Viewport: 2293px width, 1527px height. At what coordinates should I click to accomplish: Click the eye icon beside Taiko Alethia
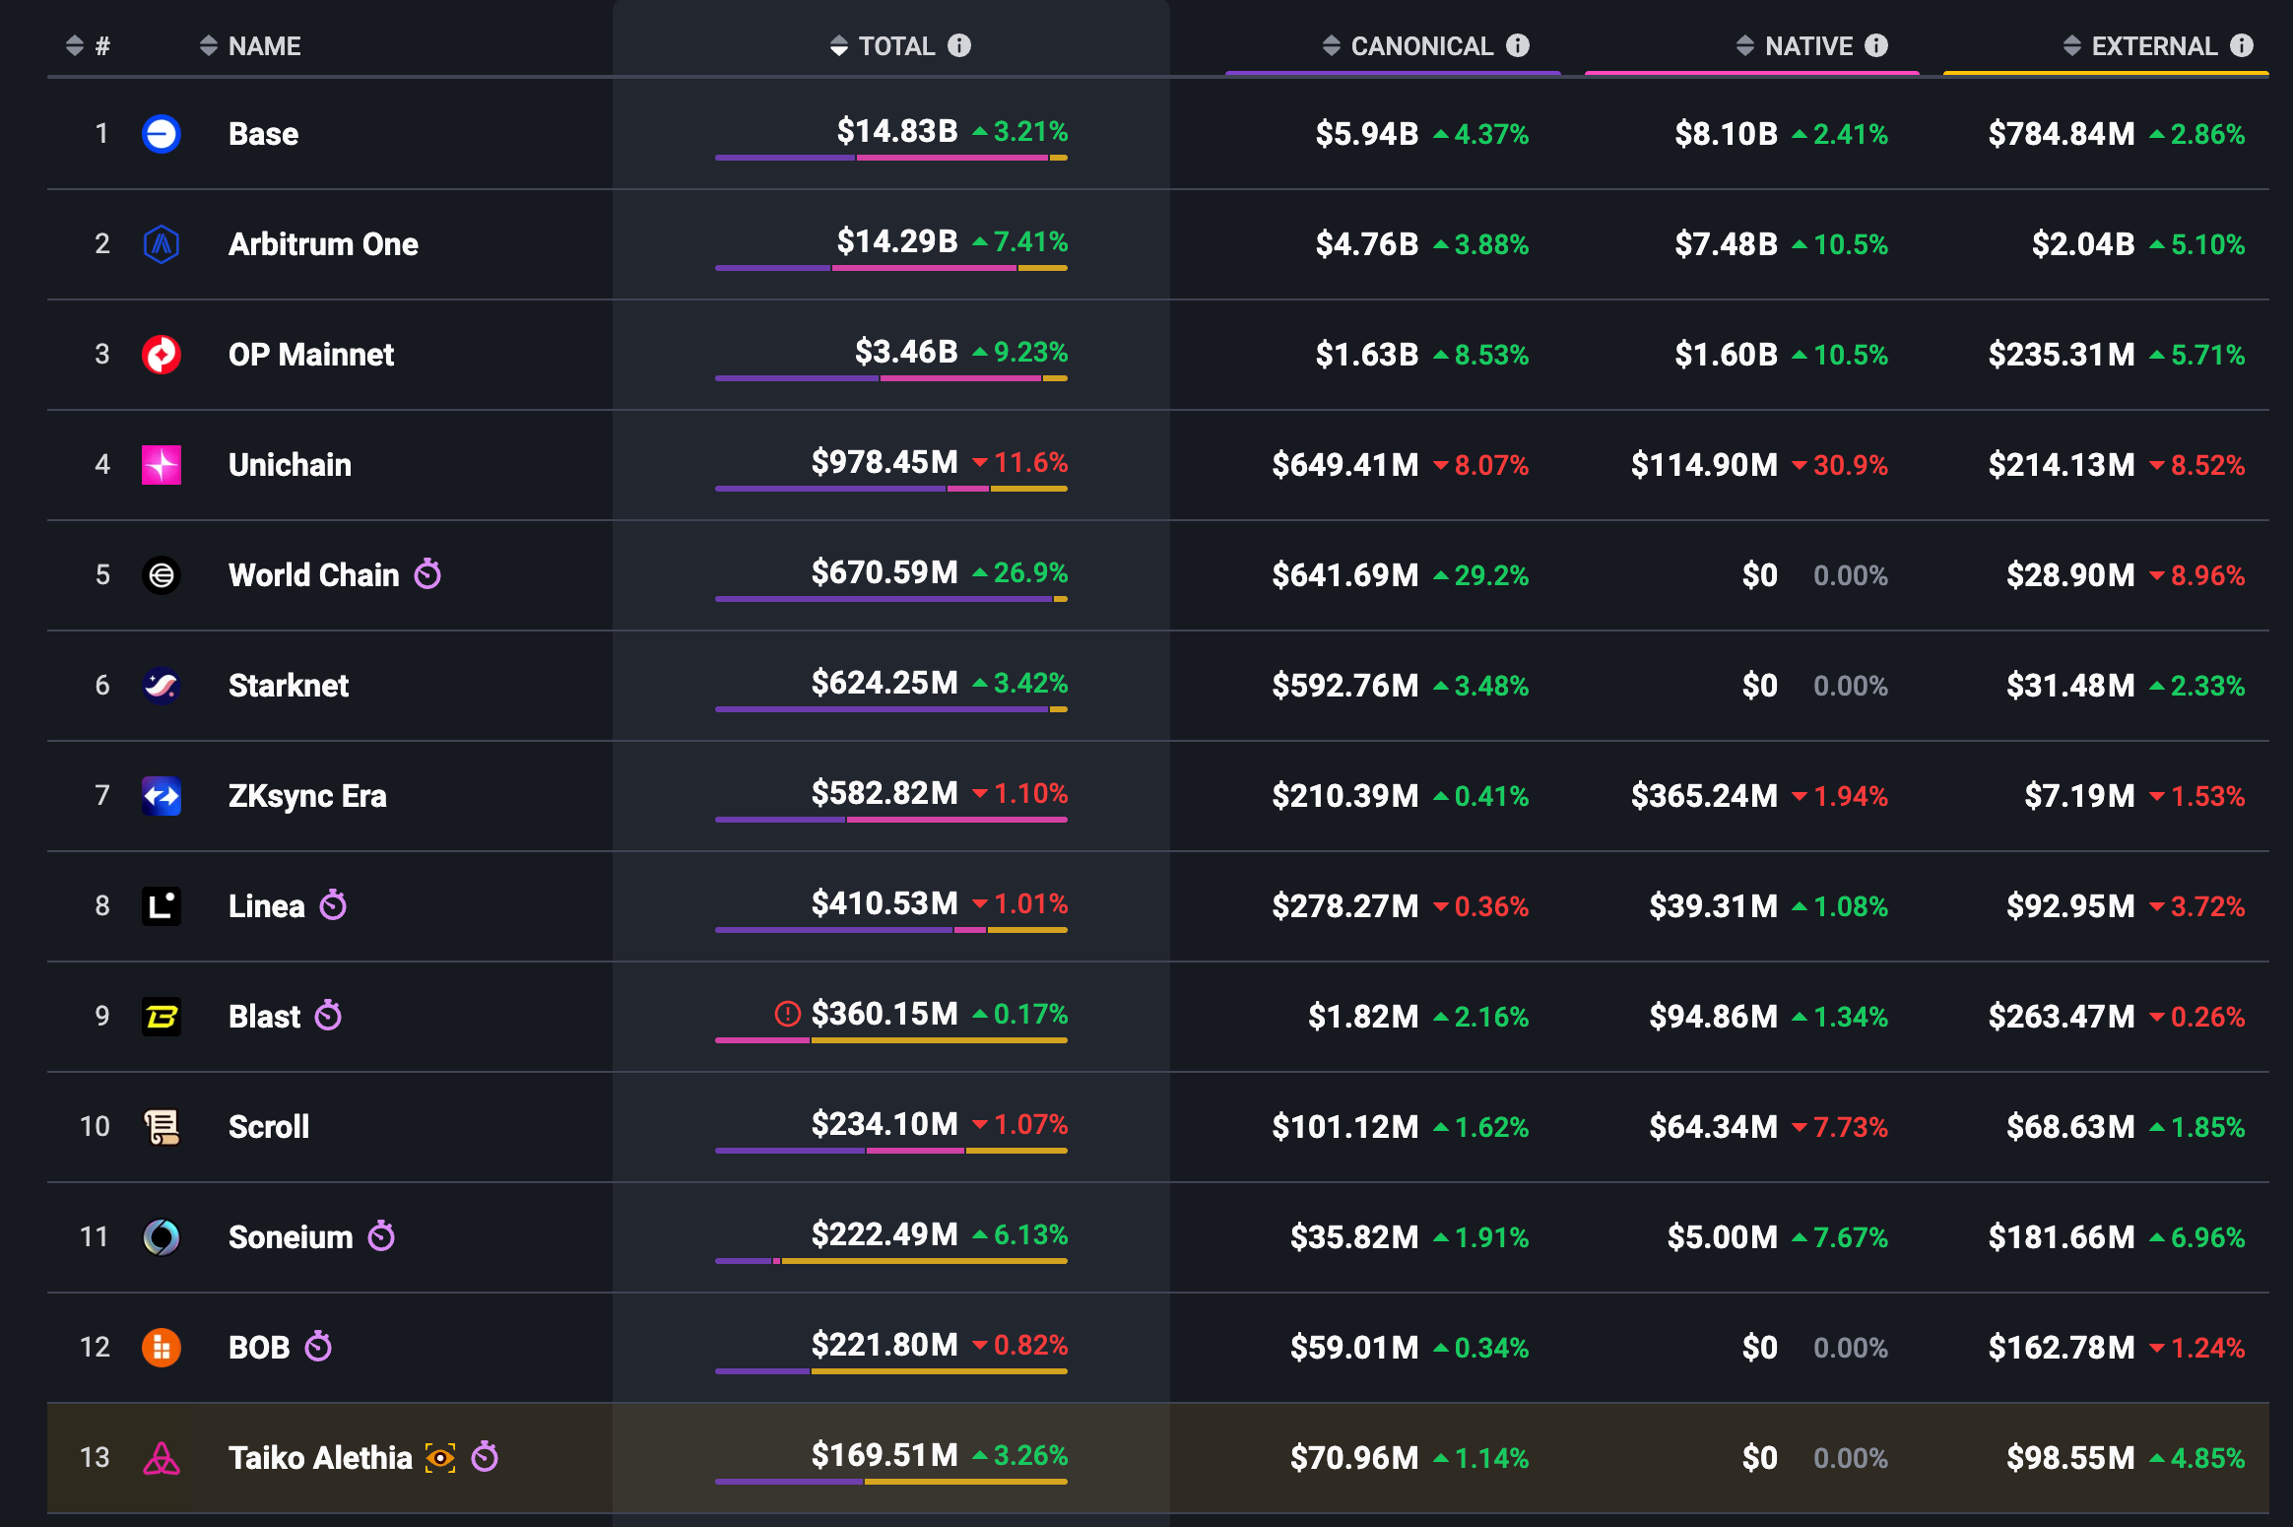coord(439,1457)
